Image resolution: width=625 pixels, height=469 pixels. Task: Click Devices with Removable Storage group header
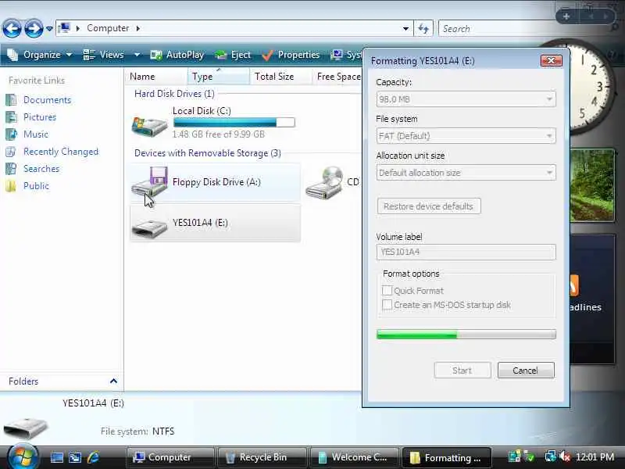coord(208,153)
